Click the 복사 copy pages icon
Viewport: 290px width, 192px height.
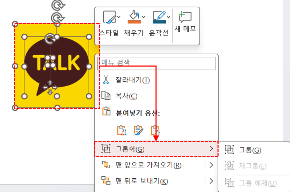[106, 95]
